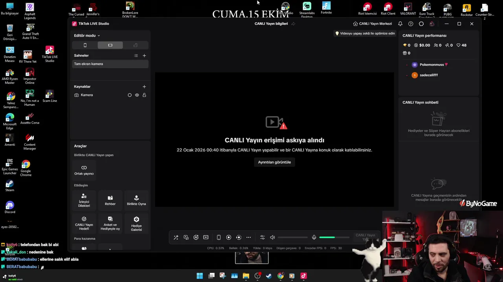503x282 pixels.
Task: Open Birlikte Oyna tool
Action: click(136, 200)
